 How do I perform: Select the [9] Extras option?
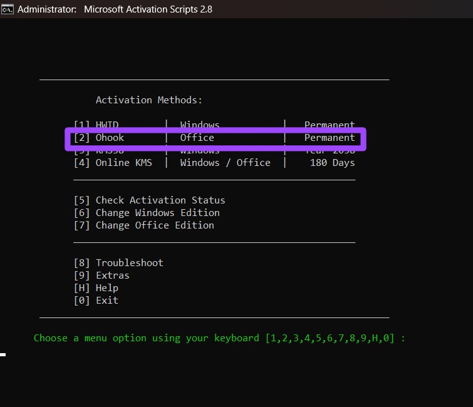pos(101,276)
